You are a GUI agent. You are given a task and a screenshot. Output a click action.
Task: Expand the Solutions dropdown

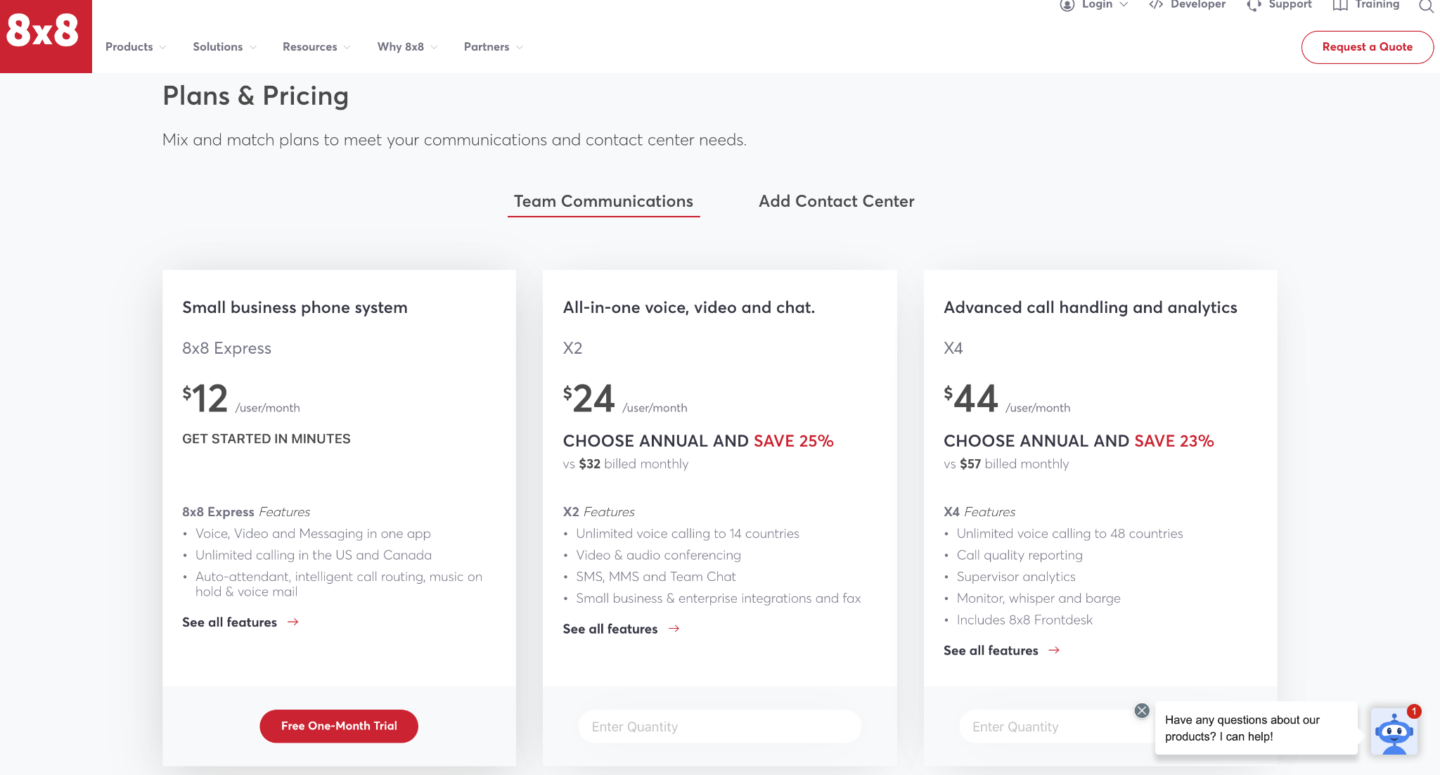pyautogui.click(x=224, y=47)
